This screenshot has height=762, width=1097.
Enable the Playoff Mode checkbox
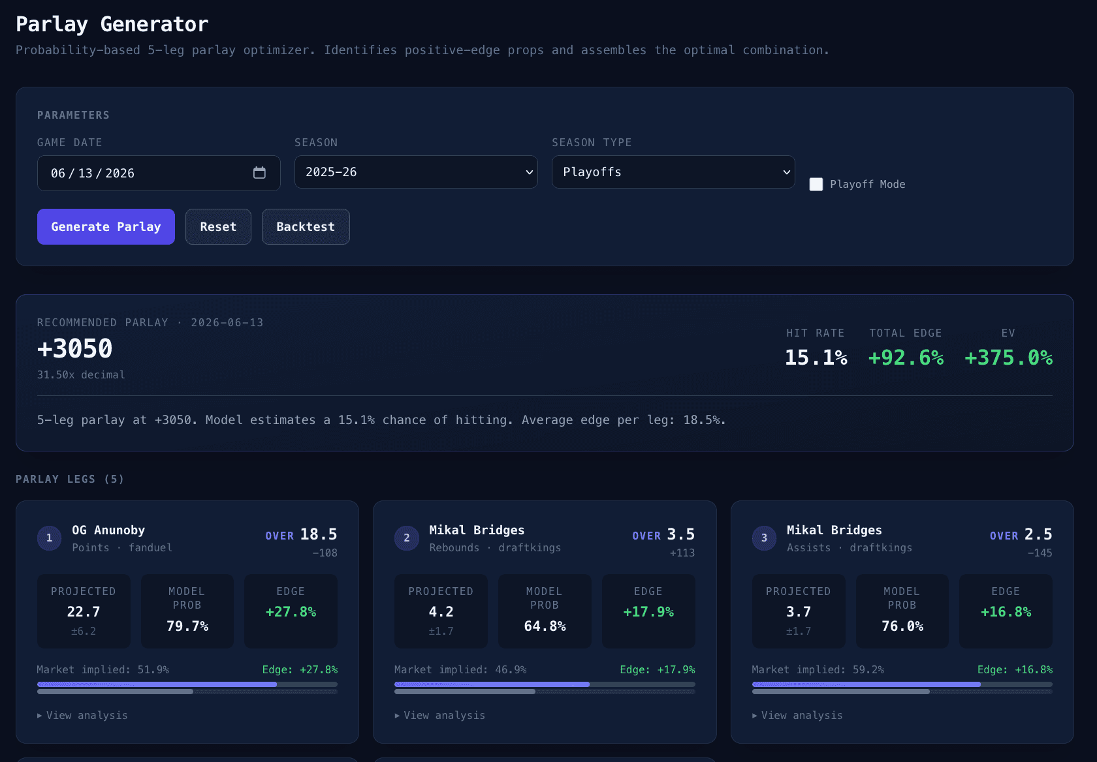click(816, 184)
